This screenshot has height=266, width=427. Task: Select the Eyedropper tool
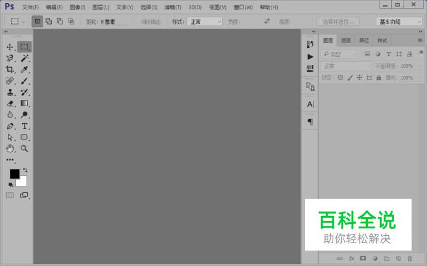[x=24, y=69]
